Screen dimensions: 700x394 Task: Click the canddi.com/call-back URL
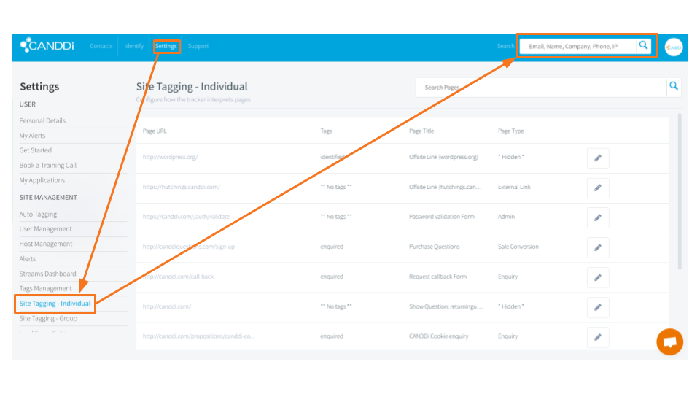[x=178, y=277]
